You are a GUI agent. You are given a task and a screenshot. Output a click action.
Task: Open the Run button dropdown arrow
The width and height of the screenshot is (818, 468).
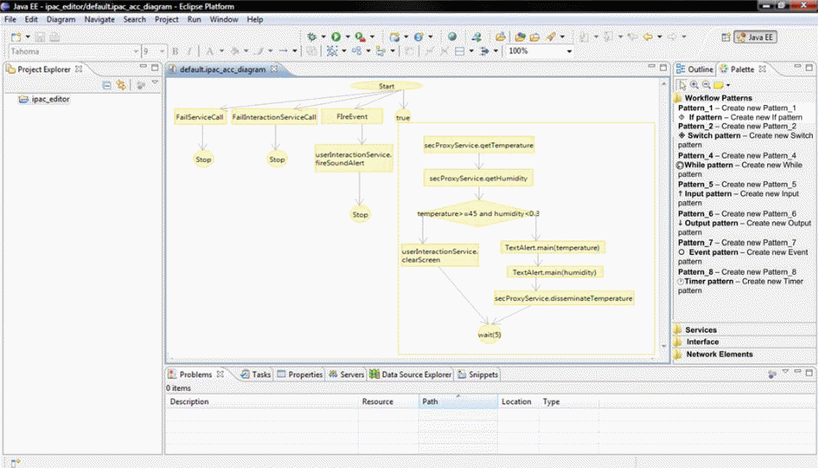pos(347,37)
